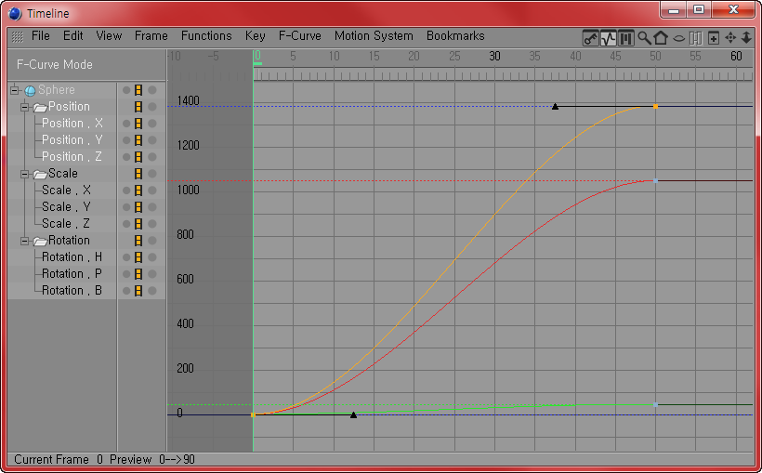Switch to Key mode with the key icon
The width and height of the screenshot is (762, 473).
coord(590,38)
